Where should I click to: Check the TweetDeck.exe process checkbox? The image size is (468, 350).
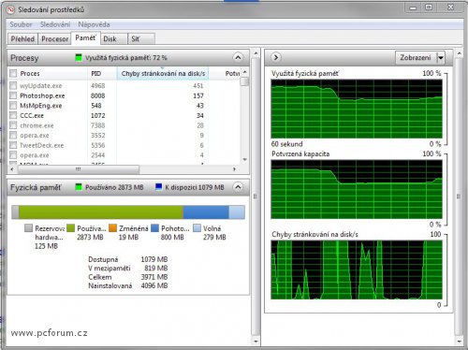click(x=13, y=145)
